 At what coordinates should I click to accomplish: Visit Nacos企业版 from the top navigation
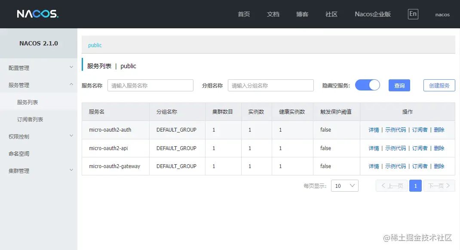[372, 14]
